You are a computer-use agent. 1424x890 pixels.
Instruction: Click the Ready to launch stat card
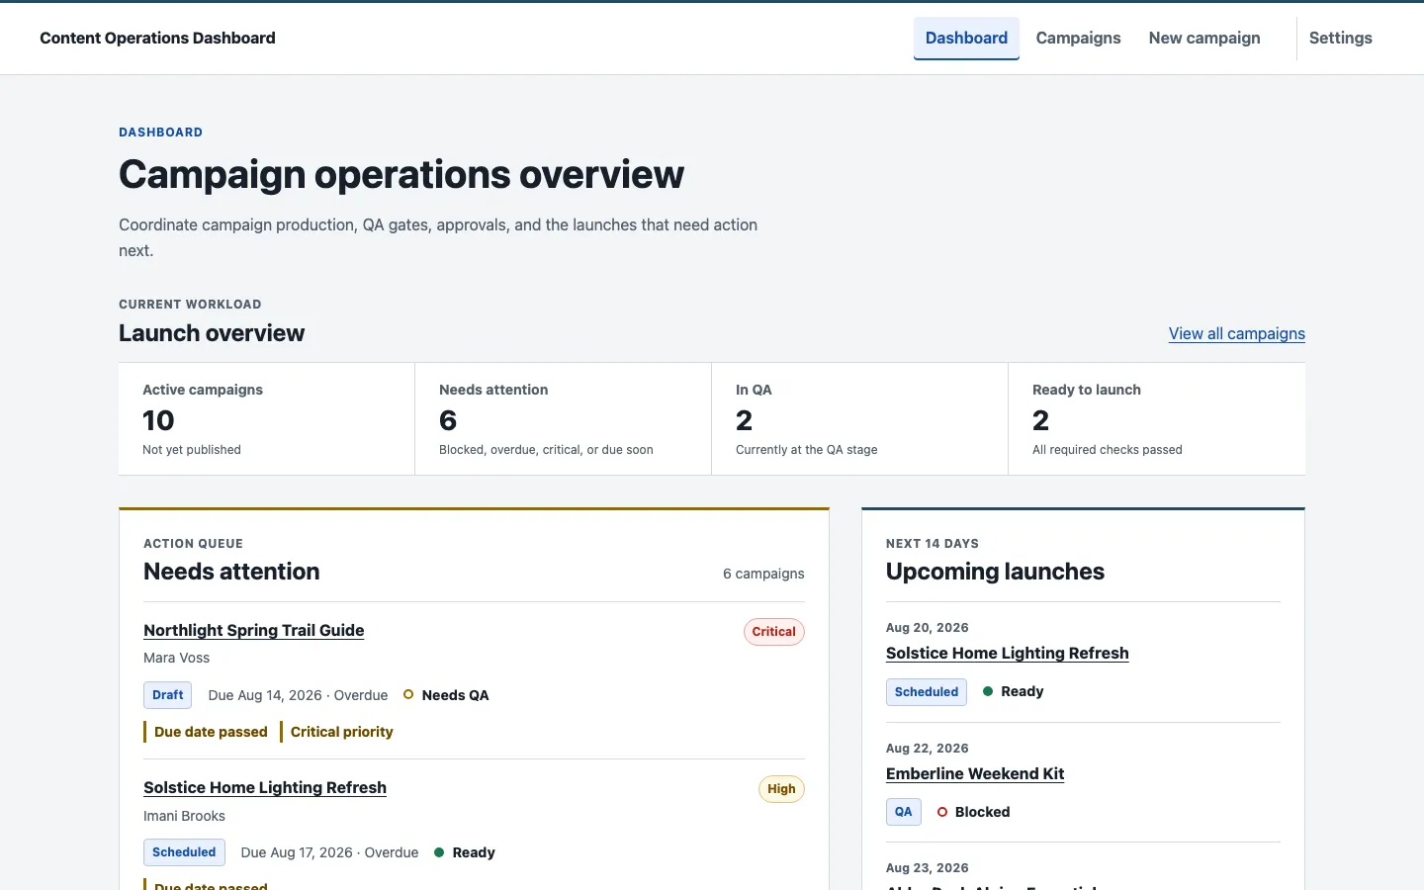(x=1157, y=419)
